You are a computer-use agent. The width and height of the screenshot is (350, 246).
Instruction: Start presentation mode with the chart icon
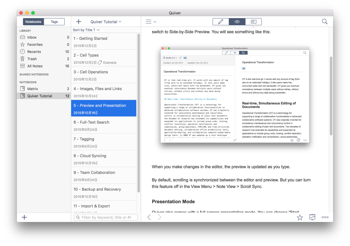[x=312, y=217]
